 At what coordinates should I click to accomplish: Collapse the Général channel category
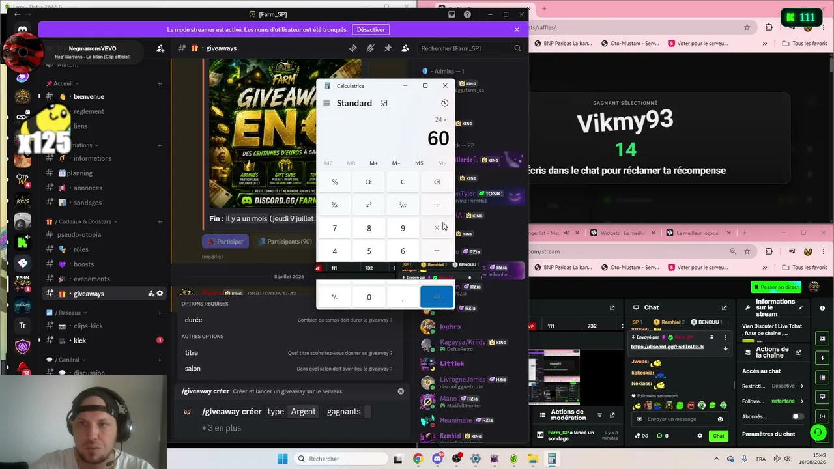[x=66, y=360]
